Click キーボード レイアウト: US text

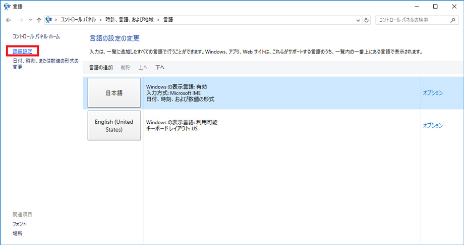[171, 129]
